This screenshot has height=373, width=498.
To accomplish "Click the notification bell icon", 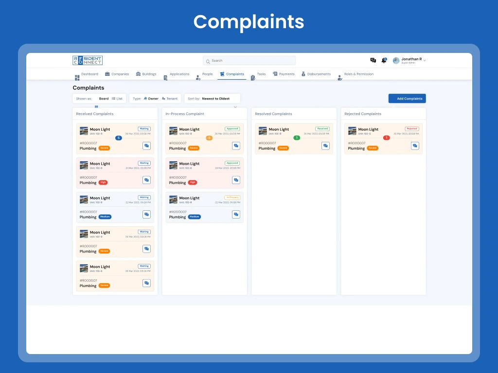I will (x=384, y=60).
